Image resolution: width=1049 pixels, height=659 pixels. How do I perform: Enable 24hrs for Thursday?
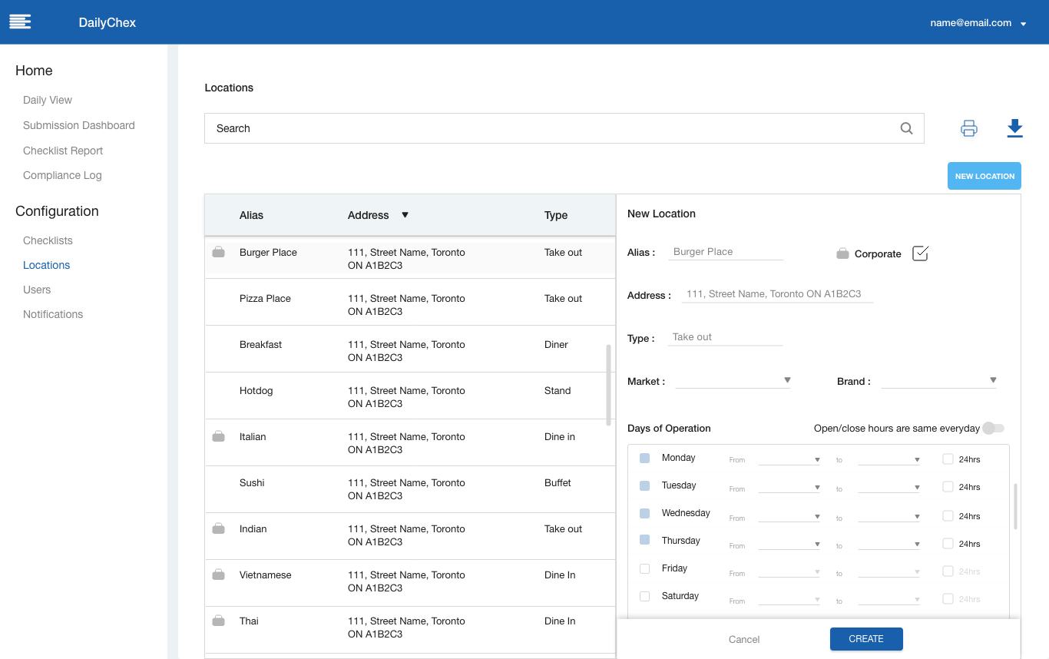point(948,544)
